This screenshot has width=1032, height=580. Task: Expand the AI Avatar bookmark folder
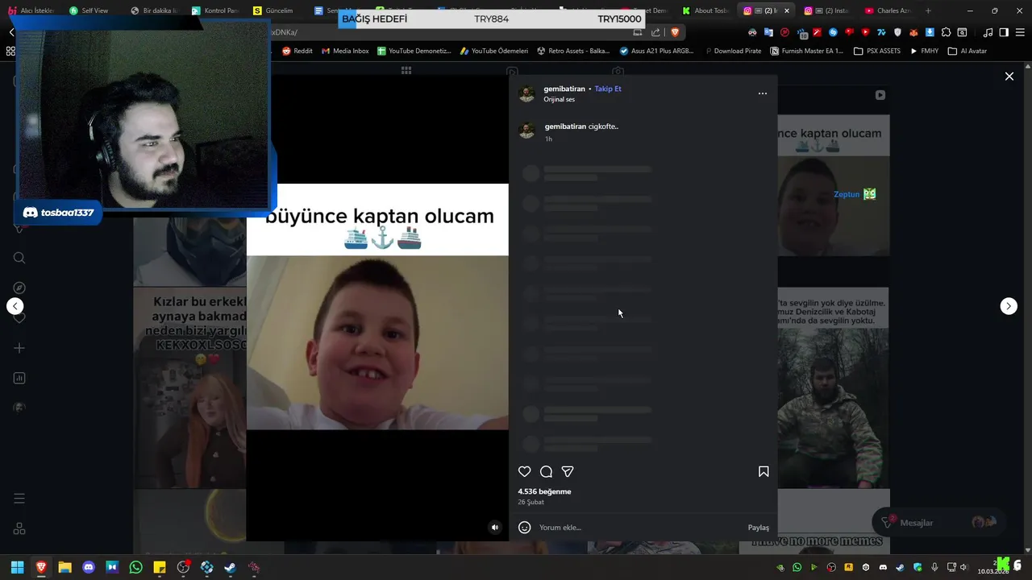pos(967,51)
